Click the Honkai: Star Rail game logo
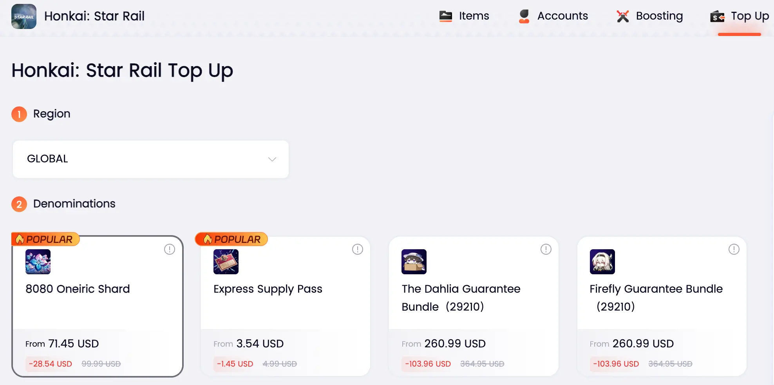The width and height of the screenshot is (774, 385). coord(24,16)
